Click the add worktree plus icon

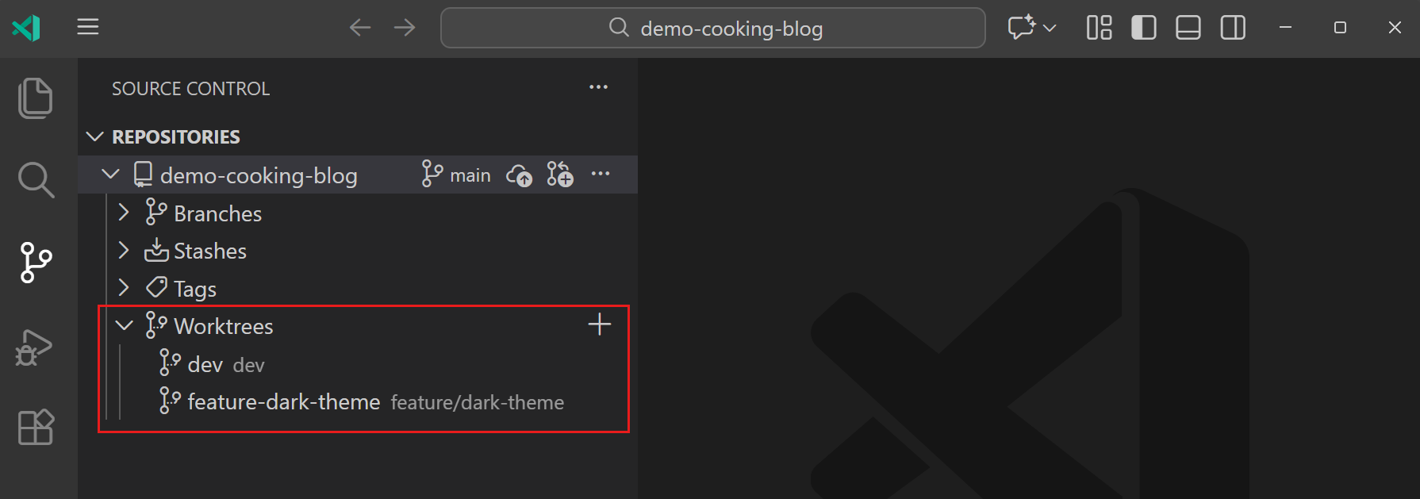click(600, 324)
